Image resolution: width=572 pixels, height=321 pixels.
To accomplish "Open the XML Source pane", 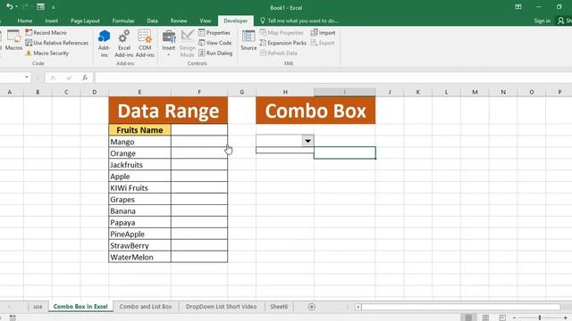I will (248, 41).
